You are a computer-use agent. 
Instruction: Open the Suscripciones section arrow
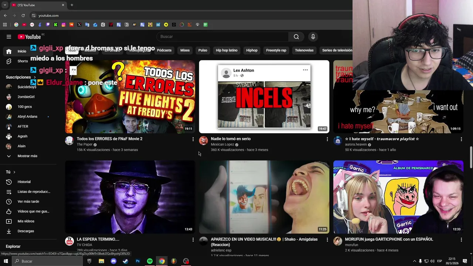(35, 77)
